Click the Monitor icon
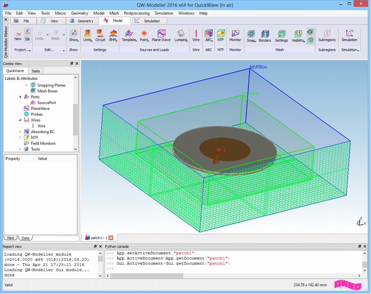 coord(235,33)
